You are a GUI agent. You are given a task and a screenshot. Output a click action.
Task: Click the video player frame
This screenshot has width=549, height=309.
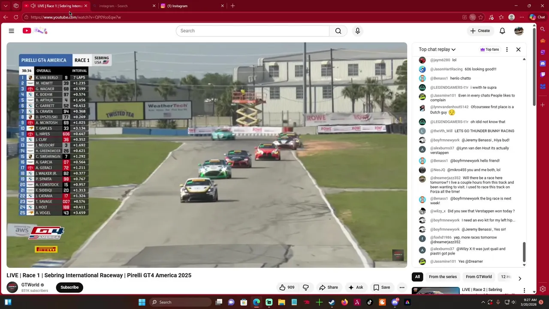coord(207,155)
